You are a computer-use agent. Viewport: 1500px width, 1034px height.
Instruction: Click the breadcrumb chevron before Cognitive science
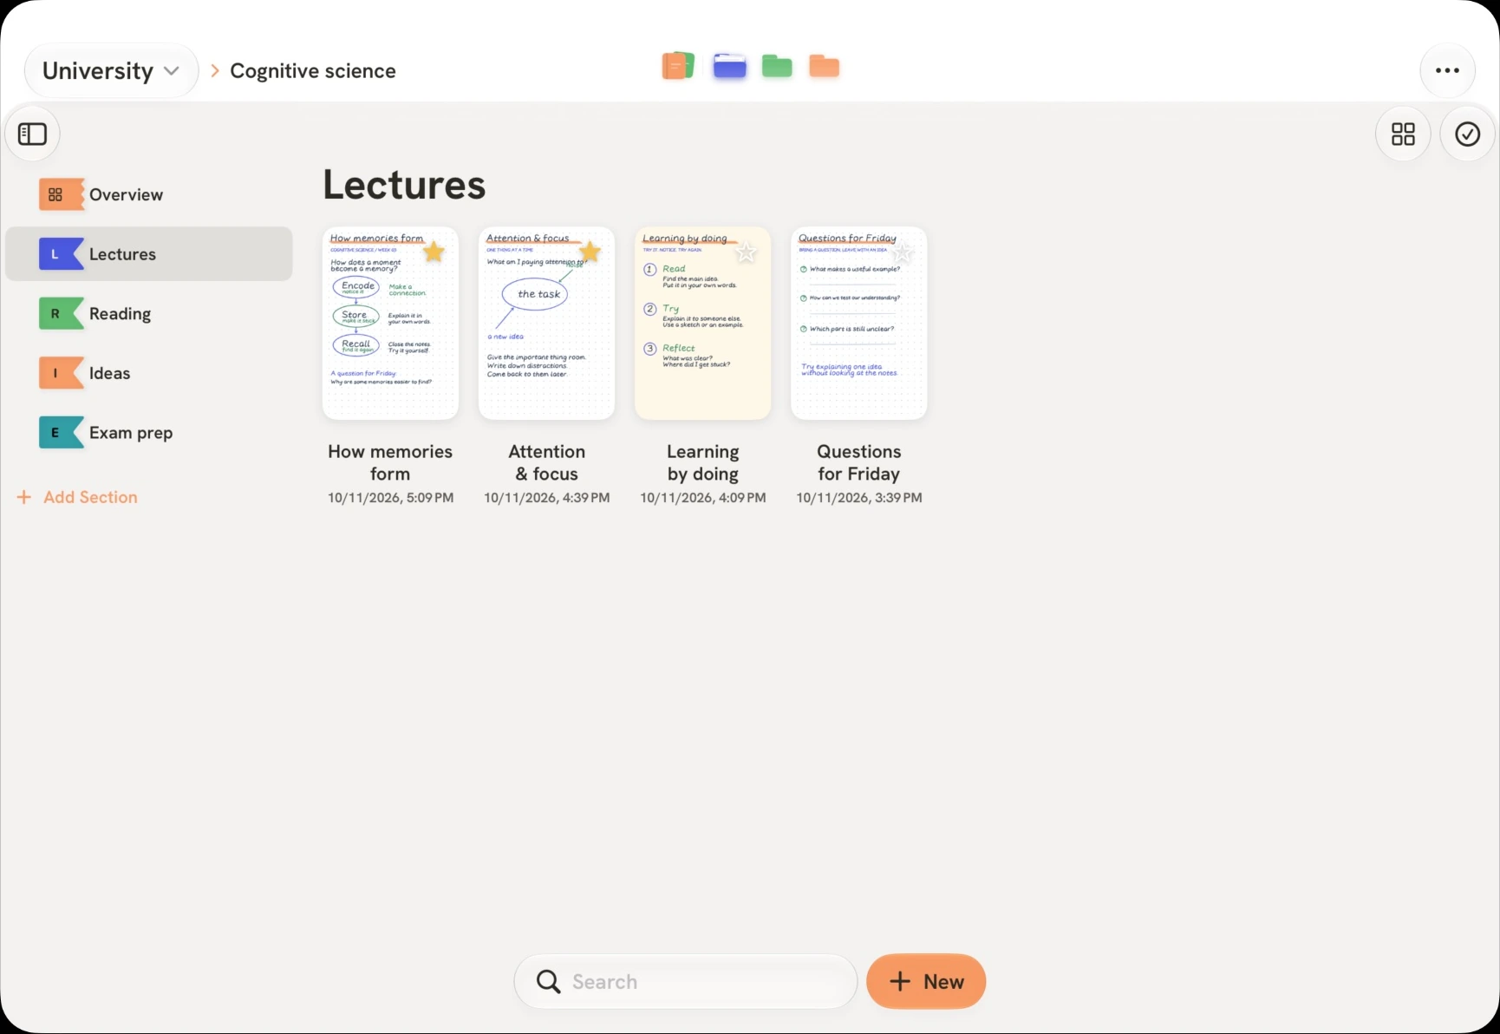point(215,71)
